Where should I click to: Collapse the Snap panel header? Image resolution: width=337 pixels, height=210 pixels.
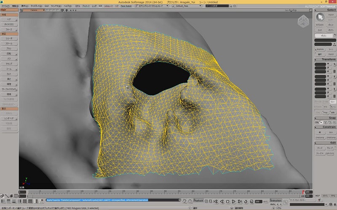[x=325, y=118]
